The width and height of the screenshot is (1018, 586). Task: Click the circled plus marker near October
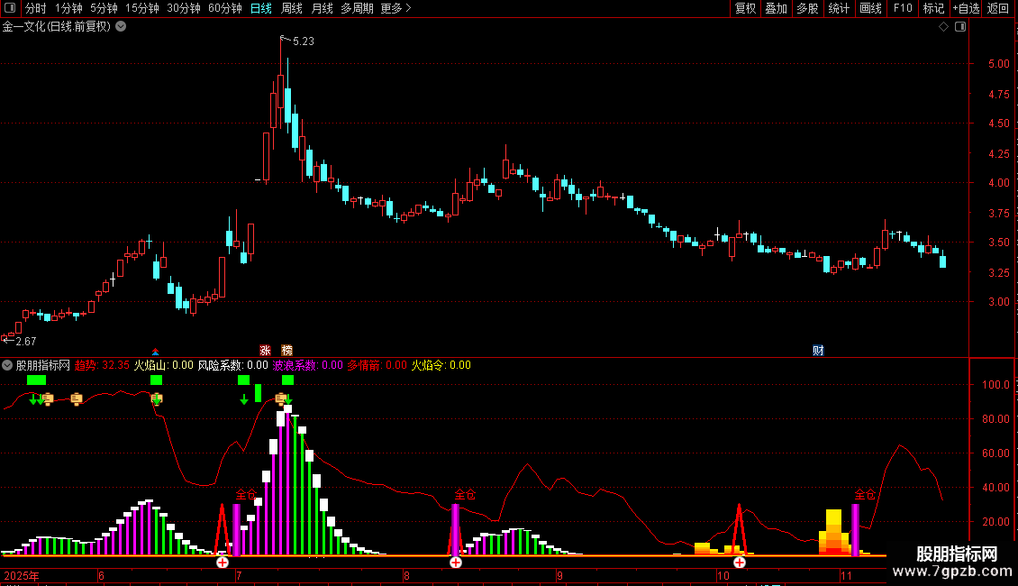click(x=740, y=562)
